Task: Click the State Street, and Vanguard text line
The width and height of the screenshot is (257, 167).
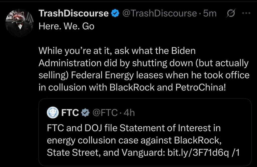Action: click(143, 153)
